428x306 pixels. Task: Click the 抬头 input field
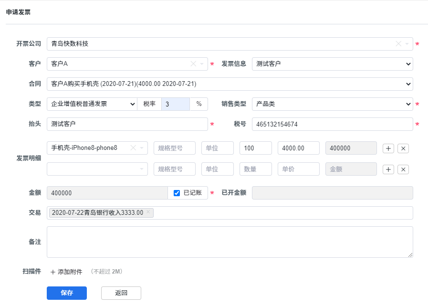tap(127, 124)
